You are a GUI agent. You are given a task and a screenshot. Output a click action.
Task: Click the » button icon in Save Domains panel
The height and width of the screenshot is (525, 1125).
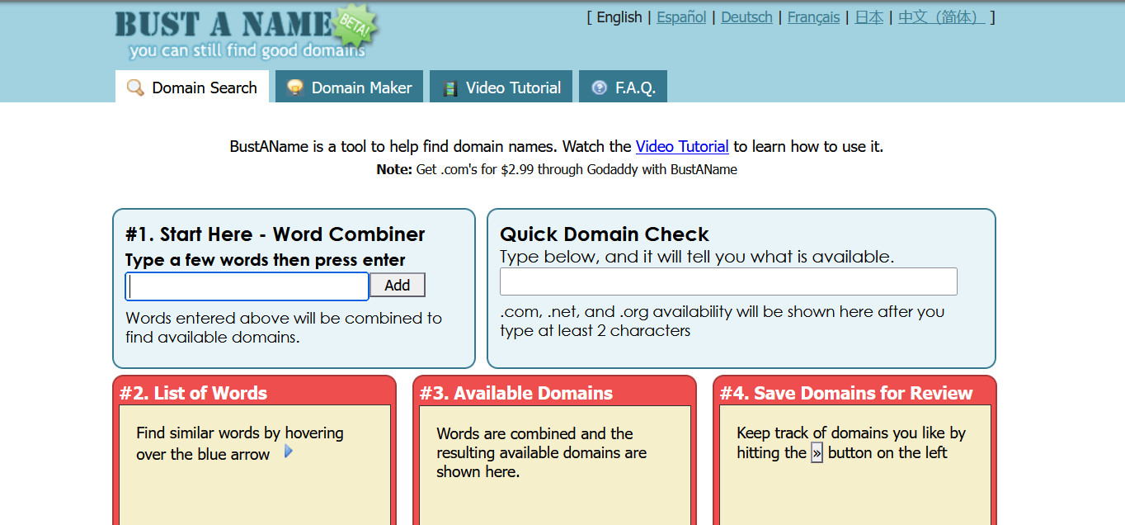coord(817,453)
